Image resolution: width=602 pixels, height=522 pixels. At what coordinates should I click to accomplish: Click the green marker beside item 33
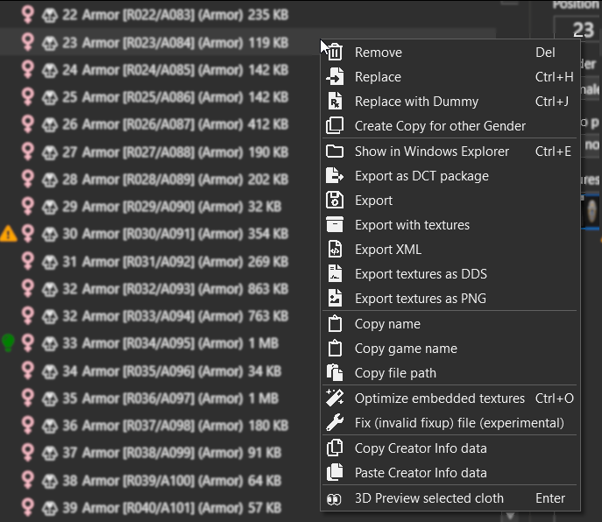pyautogui.click(x=9, y=342)
